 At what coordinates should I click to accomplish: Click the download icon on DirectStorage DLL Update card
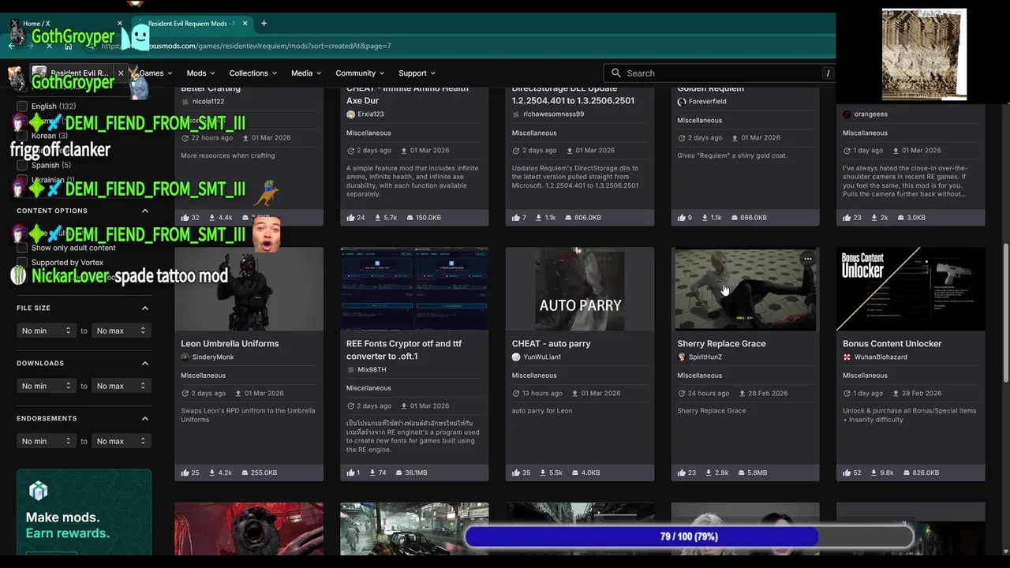[x=539, y=218]
